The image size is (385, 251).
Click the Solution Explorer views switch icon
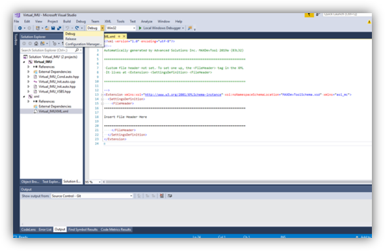pos(43,43)
